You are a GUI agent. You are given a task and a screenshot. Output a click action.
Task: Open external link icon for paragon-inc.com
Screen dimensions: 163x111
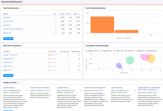(16, 55)
